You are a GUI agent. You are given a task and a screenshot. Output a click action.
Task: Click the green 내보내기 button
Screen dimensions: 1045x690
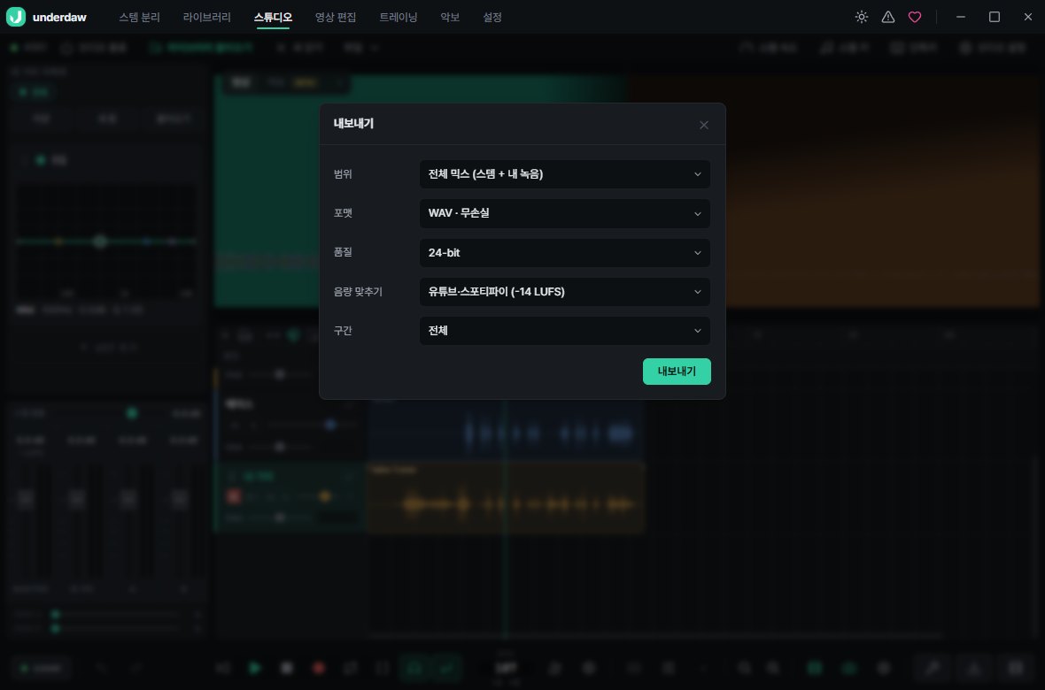(677, 372)
